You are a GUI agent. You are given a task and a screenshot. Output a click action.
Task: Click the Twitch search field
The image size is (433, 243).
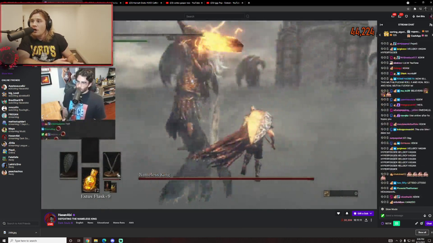click(x=214, y=16)
